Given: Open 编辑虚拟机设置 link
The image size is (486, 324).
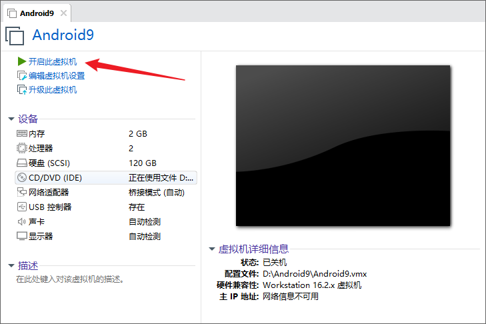Looking at the screenshot, I should pos(57,75).
